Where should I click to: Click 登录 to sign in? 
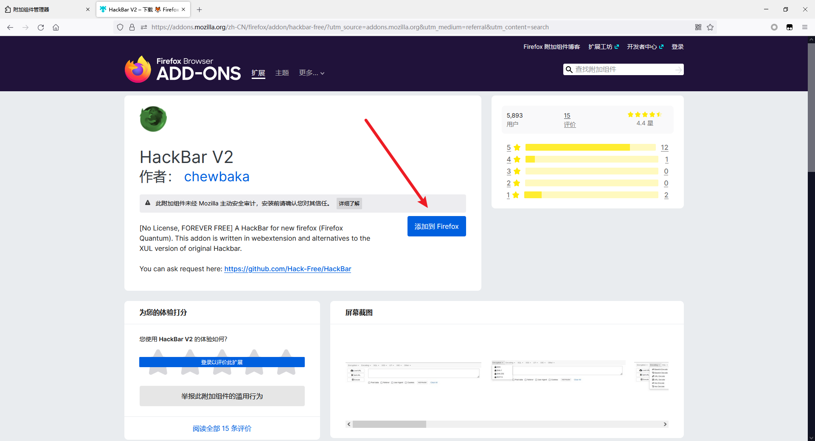coord(677,47)
